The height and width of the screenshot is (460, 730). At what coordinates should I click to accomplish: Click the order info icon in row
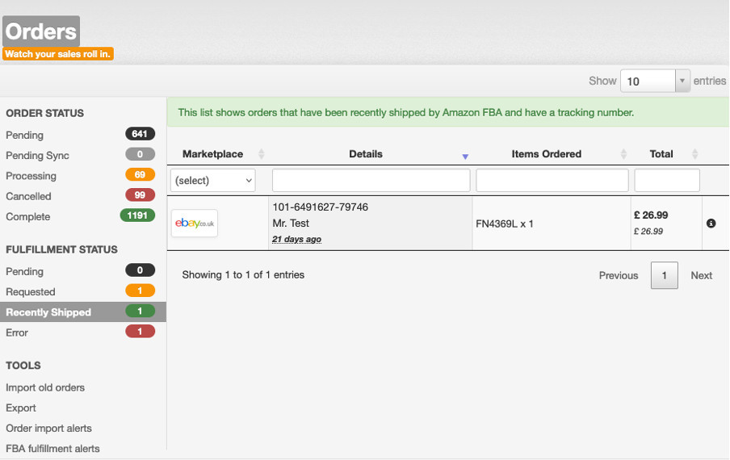click(711, 224)
